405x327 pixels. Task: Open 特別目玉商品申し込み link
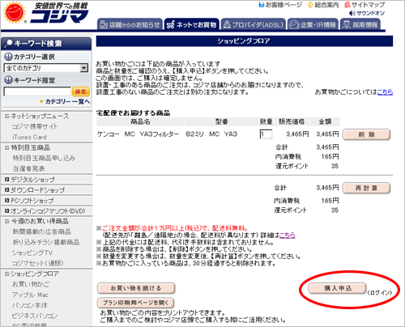pos(44,159)
